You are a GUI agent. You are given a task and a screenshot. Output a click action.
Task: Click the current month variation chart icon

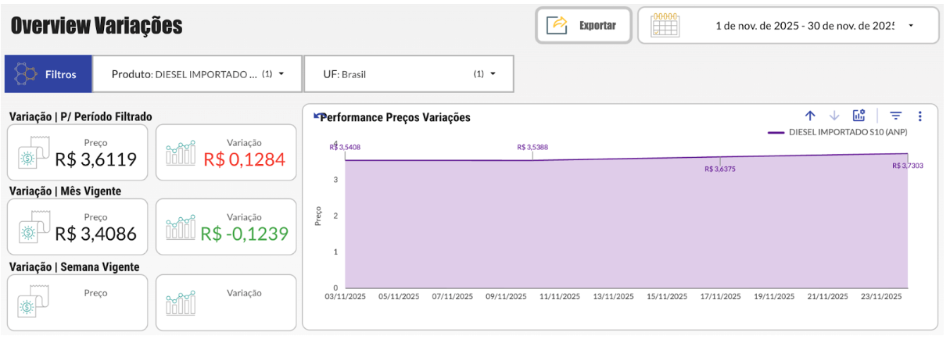(181, 228)
